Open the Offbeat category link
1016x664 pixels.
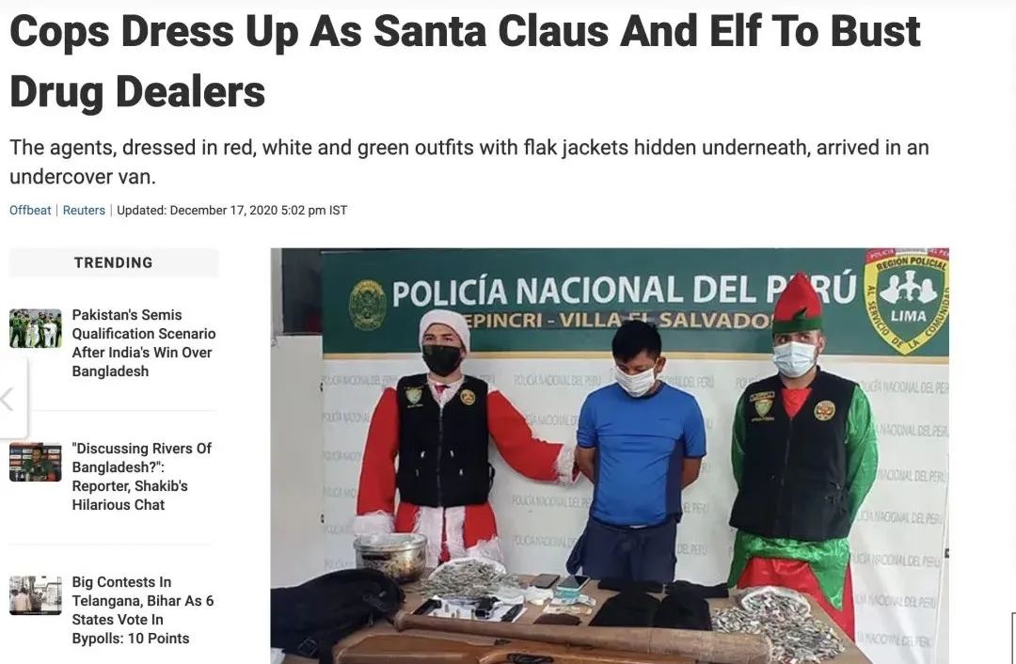click(30, 211)
